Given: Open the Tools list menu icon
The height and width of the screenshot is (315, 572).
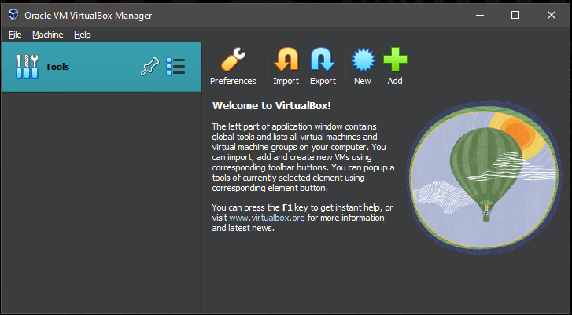Looking at the screenshot, I should coord(175,67).
